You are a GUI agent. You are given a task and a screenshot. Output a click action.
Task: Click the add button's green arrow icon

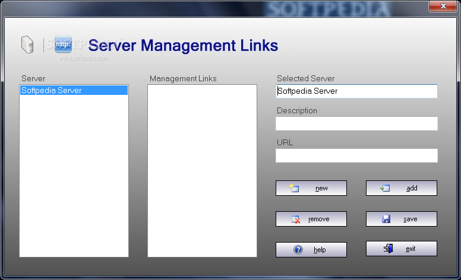(x=385, y=188)
